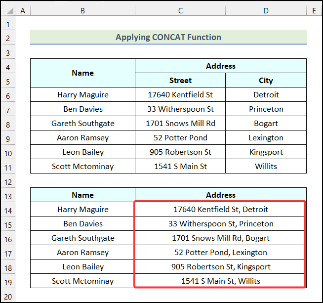Click cell '17640 Kentfield St, Detroit'
The width and height of the screenshot is (323, 303).
tap(221, 209)
